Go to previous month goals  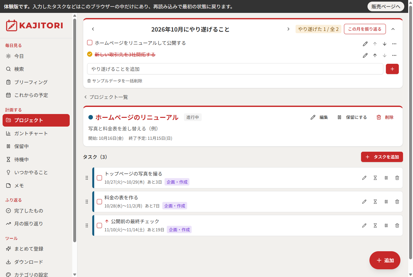click(x=93, y=29)
